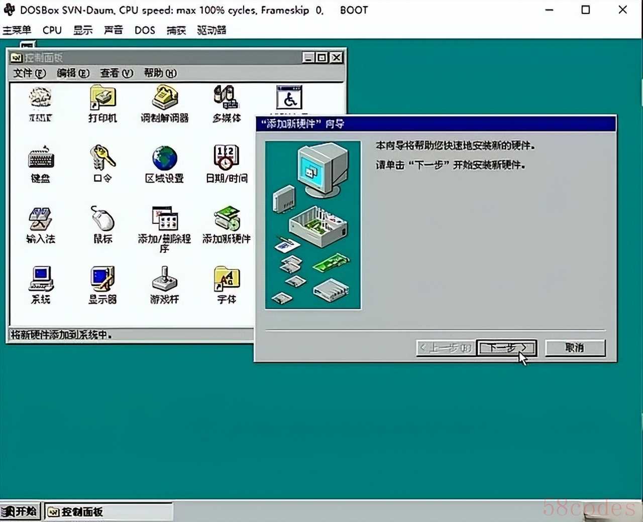The width and height of the screenshot is (643, 522).
Task: Click 下一步 to continue the wizard
Action: point(507,348)
